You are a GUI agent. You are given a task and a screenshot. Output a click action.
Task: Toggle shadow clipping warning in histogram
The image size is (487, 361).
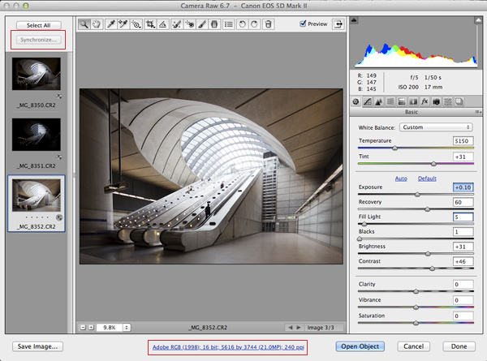[354, 20]
